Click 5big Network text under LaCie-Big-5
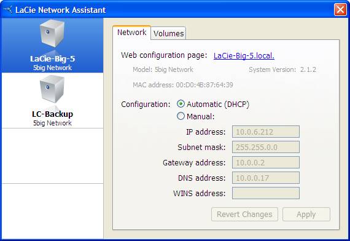Image resolution: width=350 pixels, height=241 pixels. coord(52,68)
